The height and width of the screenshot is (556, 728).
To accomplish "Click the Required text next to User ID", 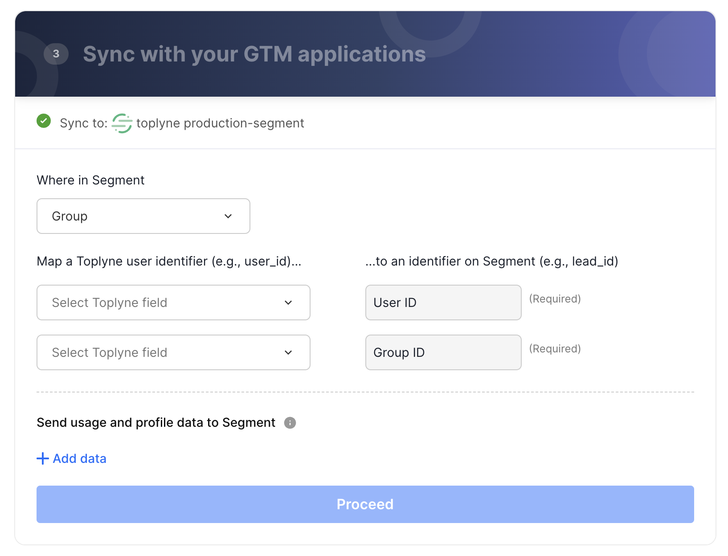I will (x=555, y=299).
